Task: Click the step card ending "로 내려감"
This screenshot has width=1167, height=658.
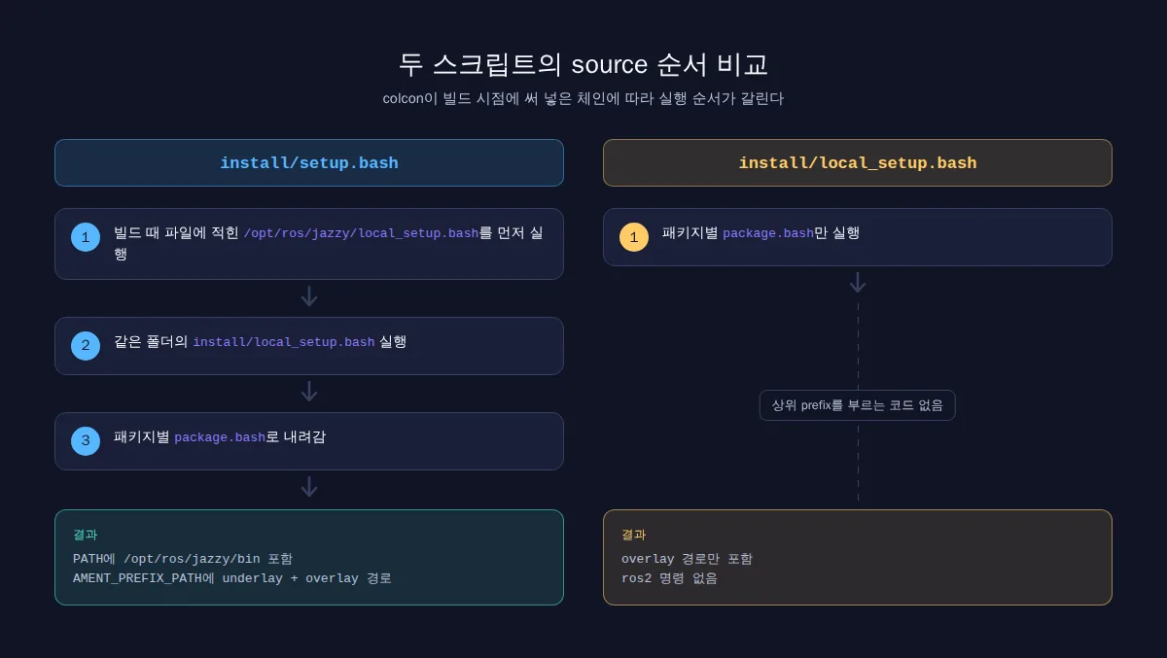Action: coord(309,441)
